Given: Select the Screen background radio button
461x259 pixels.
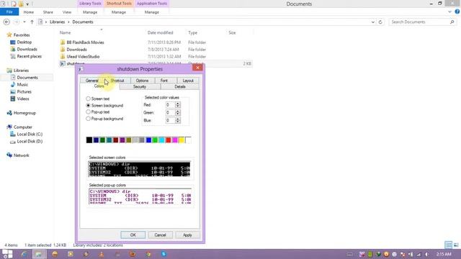Looking at the screenshot, I should pyautogui.click(x=88, y=105).
